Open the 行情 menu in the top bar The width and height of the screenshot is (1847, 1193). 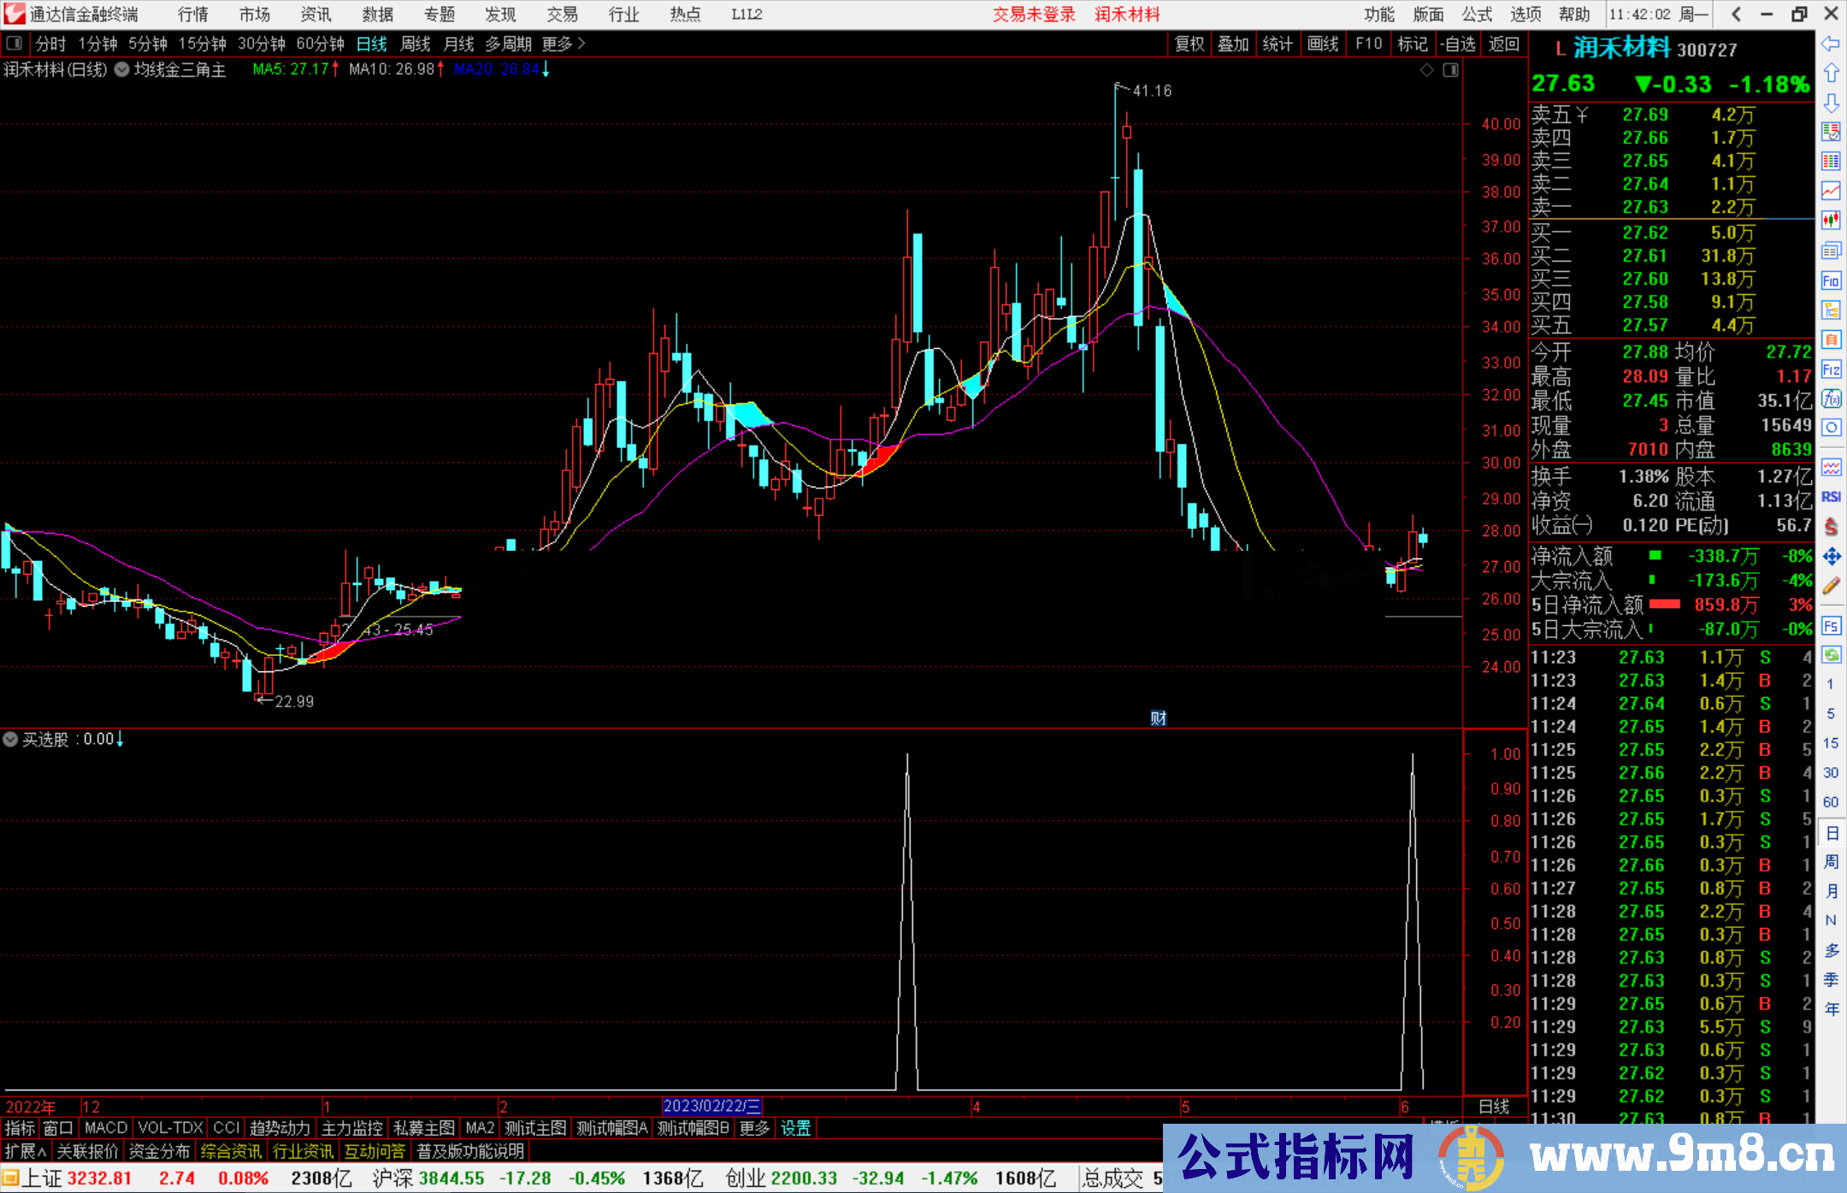click(192, 15)
